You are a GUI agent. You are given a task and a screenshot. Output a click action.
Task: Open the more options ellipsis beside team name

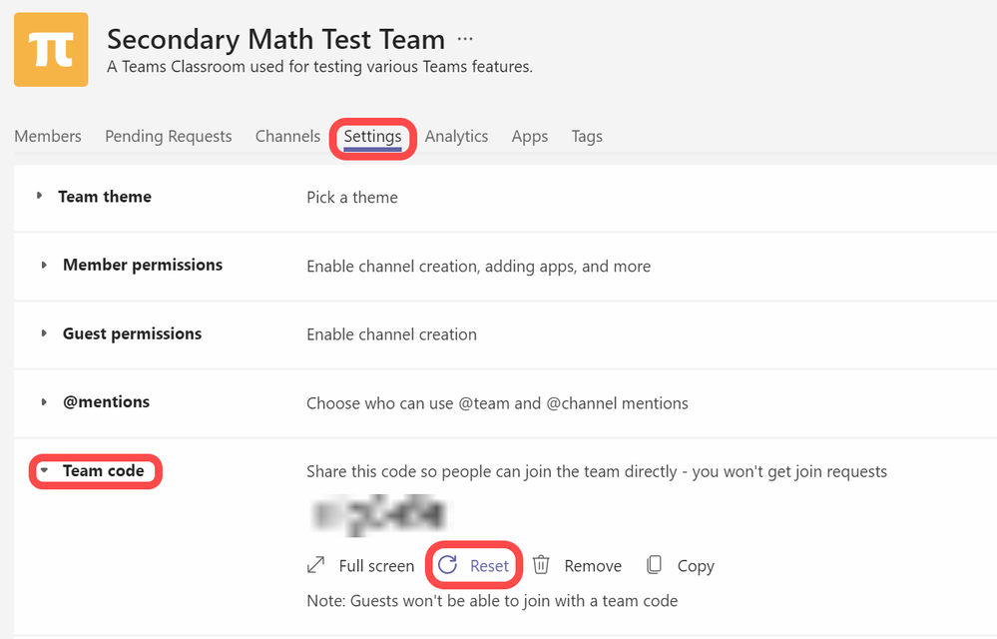point(465,39)
